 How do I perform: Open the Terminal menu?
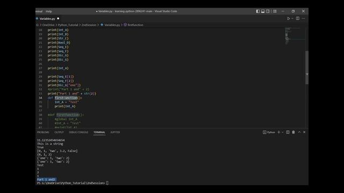(39, 11)
